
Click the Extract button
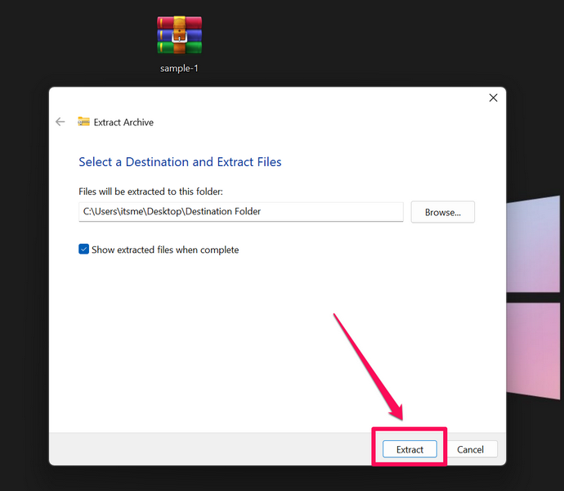[x=410, y=449]
